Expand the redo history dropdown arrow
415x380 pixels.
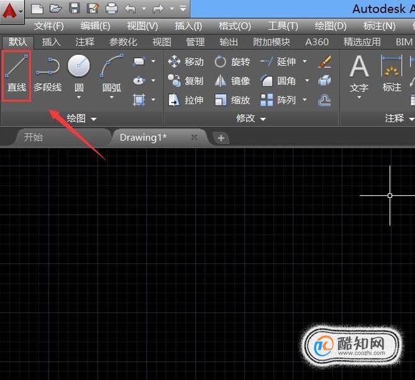[x=172, y=9]
